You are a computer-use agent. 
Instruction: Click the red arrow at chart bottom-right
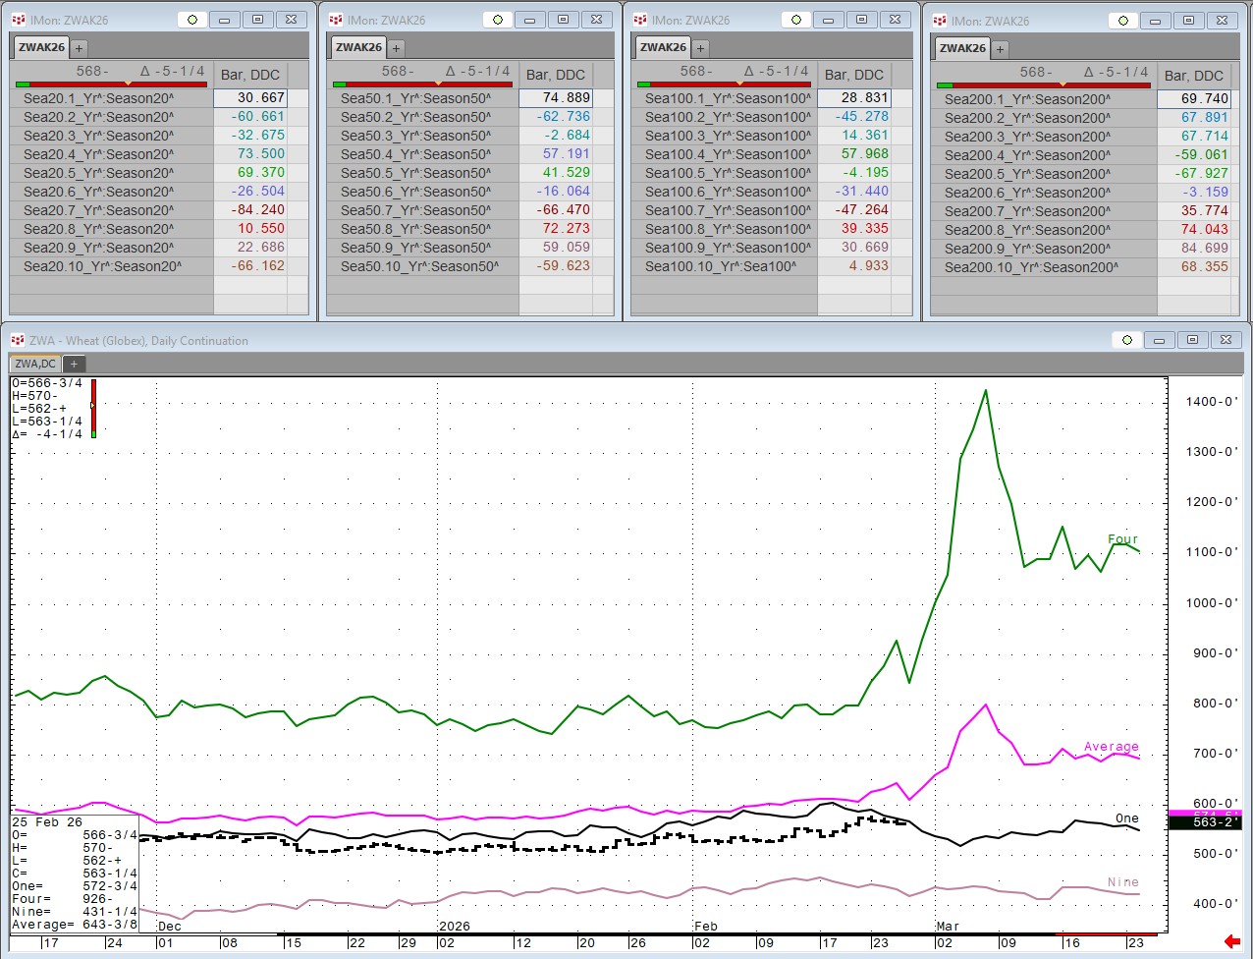point(1232,942)
